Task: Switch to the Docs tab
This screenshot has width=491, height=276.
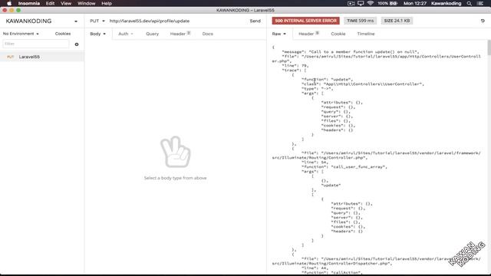Action: (x=207, y=34)
